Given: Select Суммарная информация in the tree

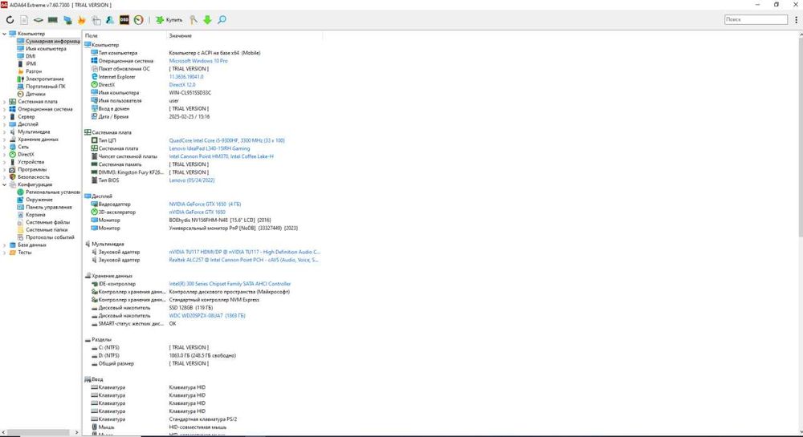Looking at the screenshot, I should 53,42.
